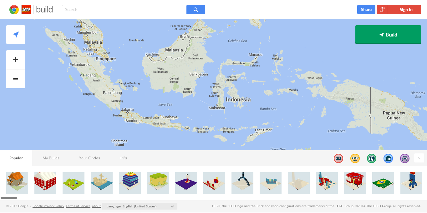Viewport: 427px width, 213px height.
Task: Open the Terms of Service link
Action: coord(78,206)
